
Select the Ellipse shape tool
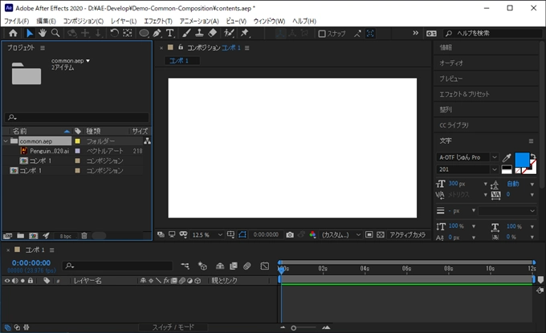[144, 33]
